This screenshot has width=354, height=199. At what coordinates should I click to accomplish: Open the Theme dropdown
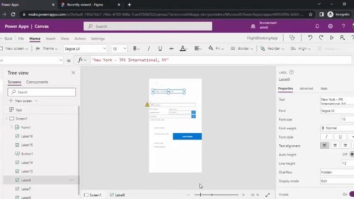click(x=46, y=49)
